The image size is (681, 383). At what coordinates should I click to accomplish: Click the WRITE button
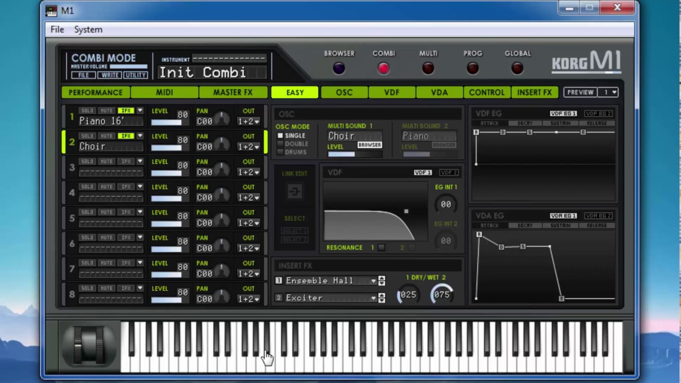pyautogui.click(x=110, y=75)
